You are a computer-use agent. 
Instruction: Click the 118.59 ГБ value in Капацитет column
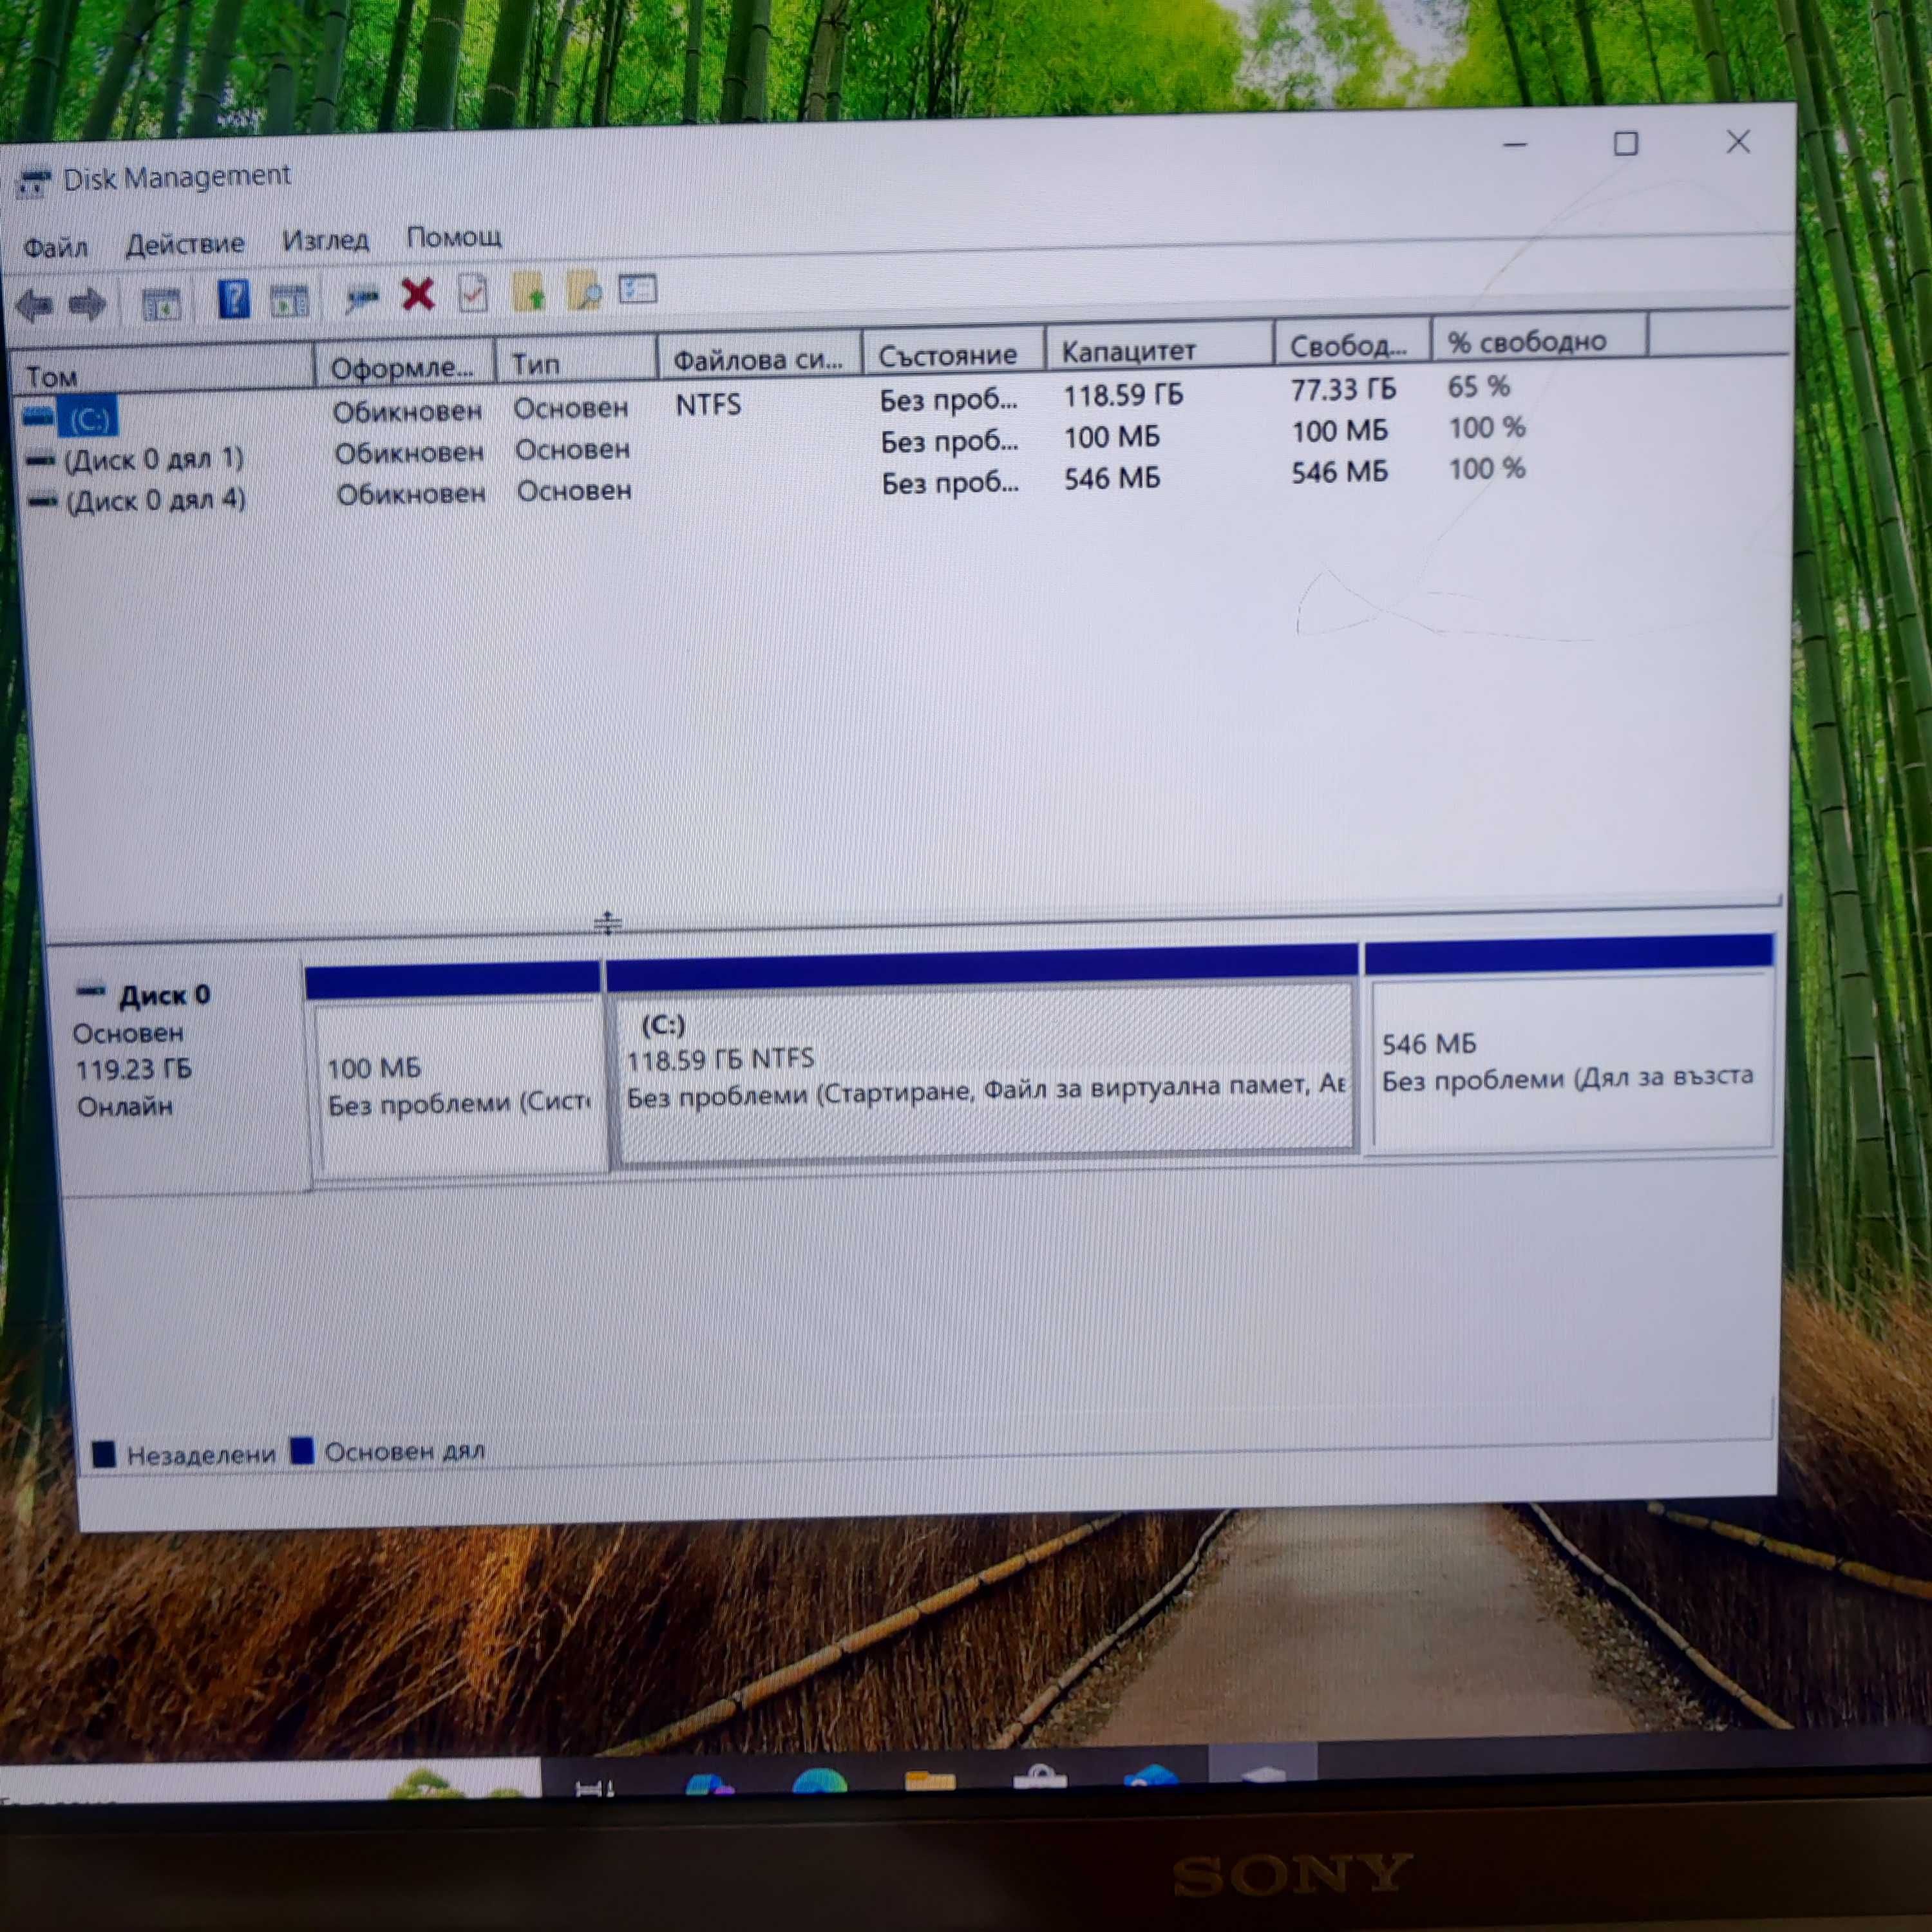tap(1123, 395)
